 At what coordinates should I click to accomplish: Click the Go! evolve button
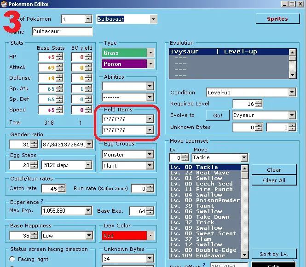point(218,116)
